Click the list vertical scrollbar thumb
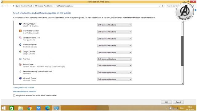197x111 pixels. coord(182,51)
